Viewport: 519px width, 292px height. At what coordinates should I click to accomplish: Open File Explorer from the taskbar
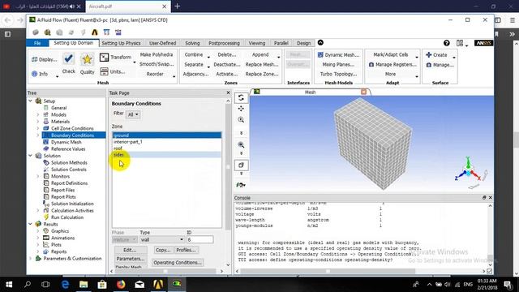tap(84, 284)
